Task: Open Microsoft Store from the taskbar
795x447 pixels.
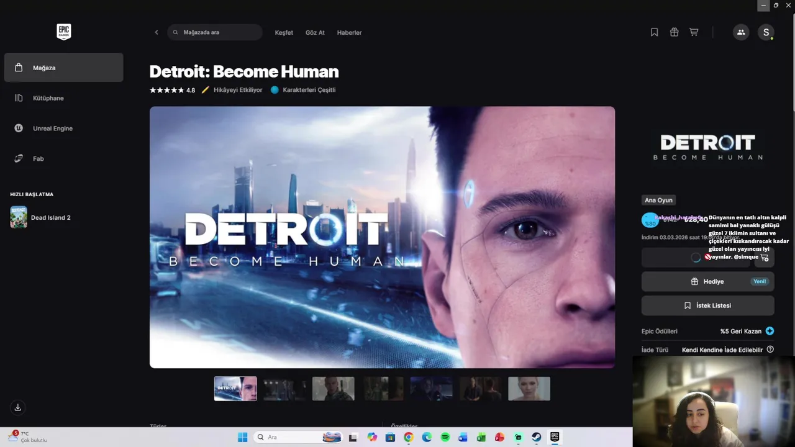Action: pos(390,437)
